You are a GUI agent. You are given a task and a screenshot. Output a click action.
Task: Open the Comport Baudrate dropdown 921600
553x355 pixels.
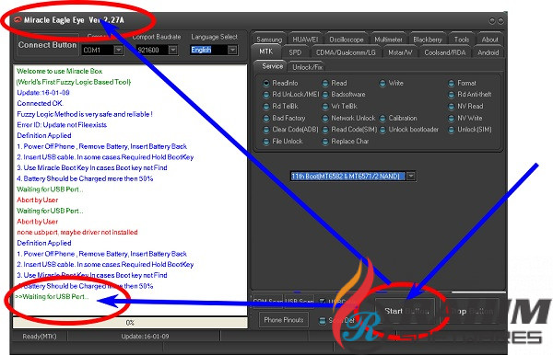tap(173, 50)
